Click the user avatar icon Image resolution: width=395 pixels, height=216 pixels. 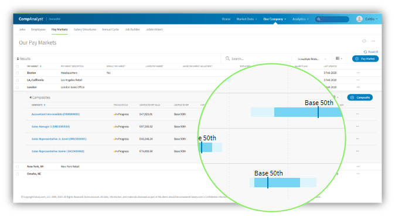(x=359, y=19)
